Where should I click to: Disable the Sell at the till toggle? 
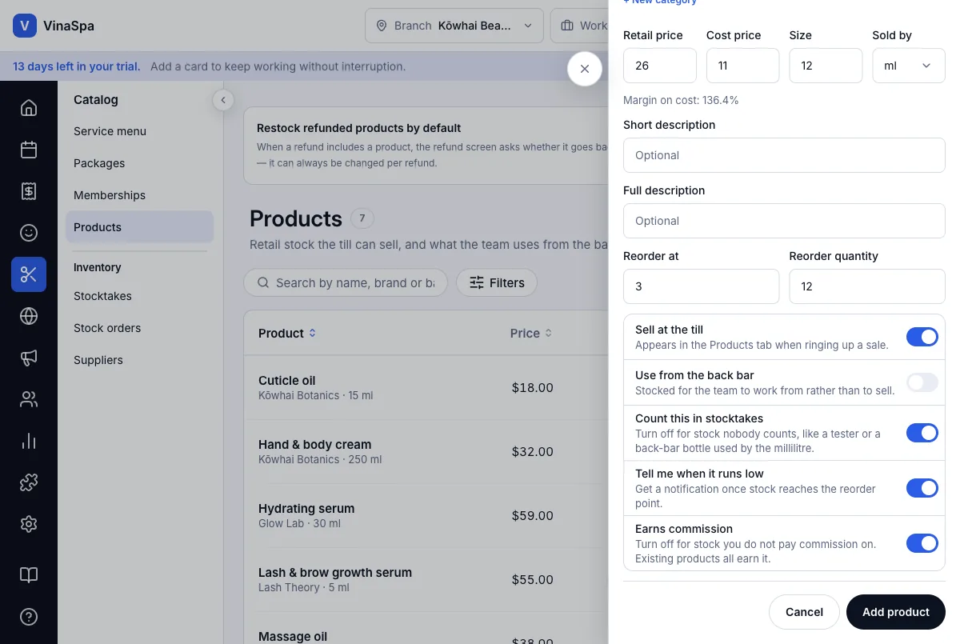[x=922, y=337]
